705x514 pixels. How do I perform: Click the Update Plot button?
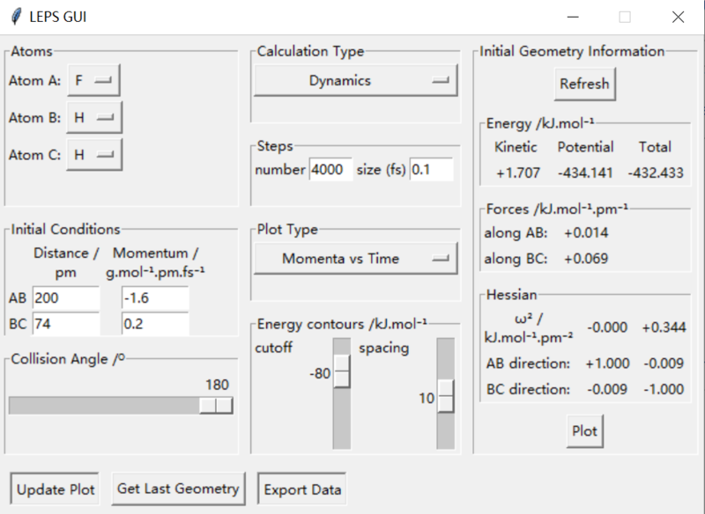[x=56, y=488]
